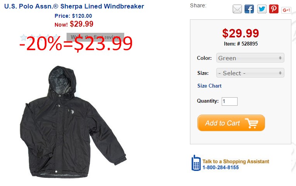Click the phone icon beside Shopping Assistant

[196, 163]
